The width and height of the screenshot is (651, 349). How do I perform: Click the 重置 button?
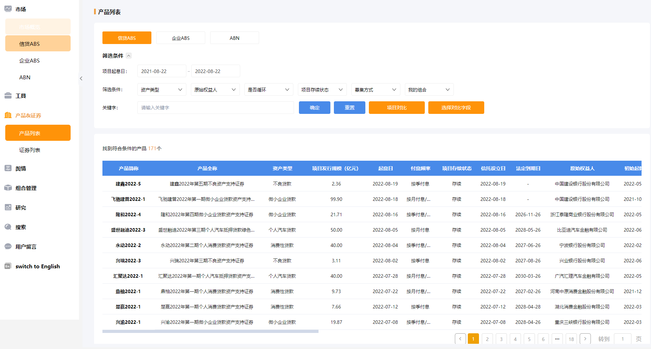click(x=350, y=108)
